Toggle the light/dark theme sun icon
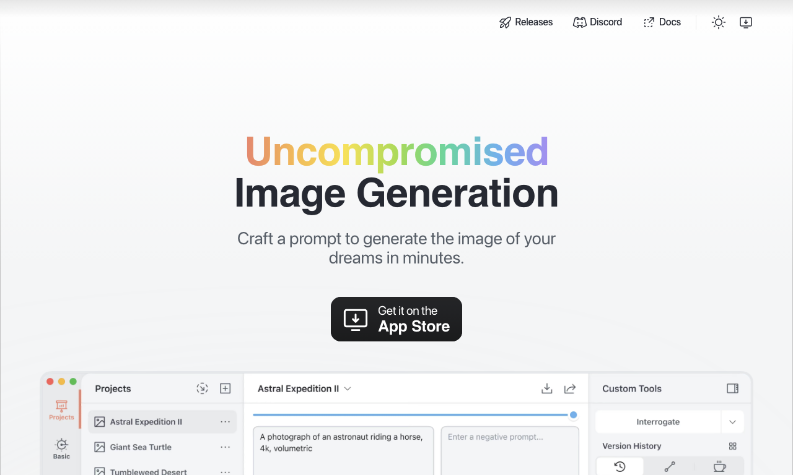The image size is (793, 475). 719,22
